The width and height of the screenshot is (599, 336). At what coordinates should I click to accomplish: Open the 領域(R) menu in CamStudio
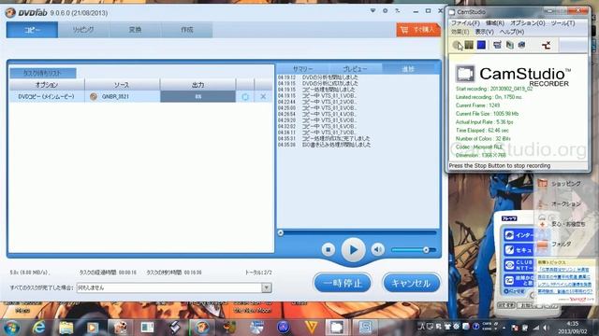[x=495, y=23]
